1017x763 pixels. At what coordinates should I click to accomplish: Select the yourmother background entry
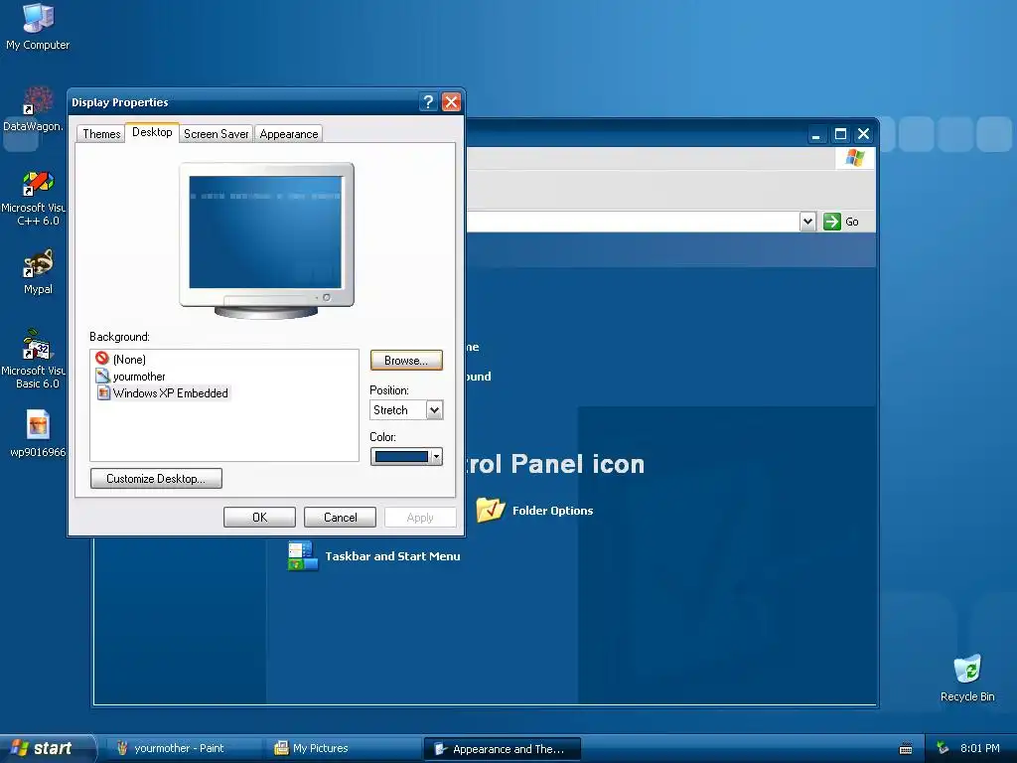pyautogui.click(x=130, y=376)
